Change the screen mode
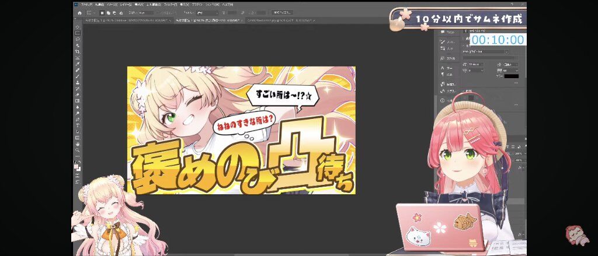The height and width of the screenshot is (256, 598). 78,181
